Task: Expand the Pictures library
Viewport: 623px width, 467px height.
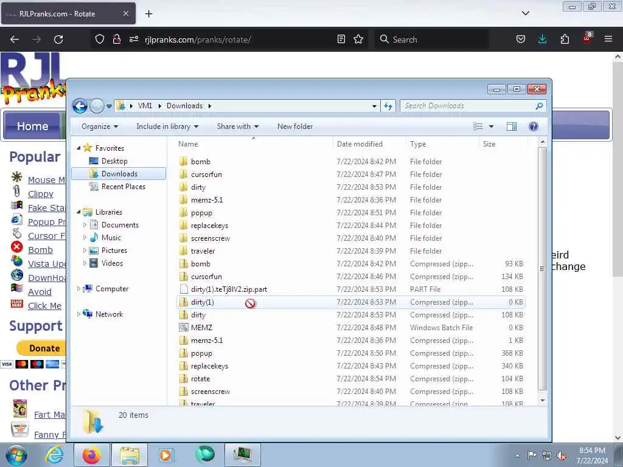Action: pos(85,250)
